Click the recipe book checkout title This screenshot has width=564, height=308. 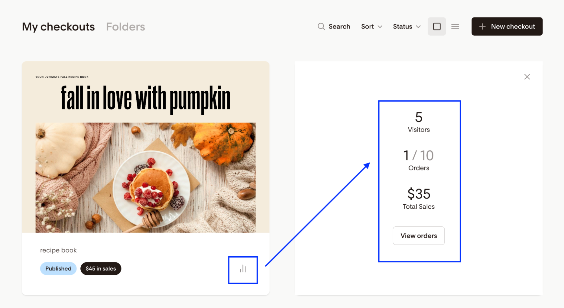pos(58,250)
